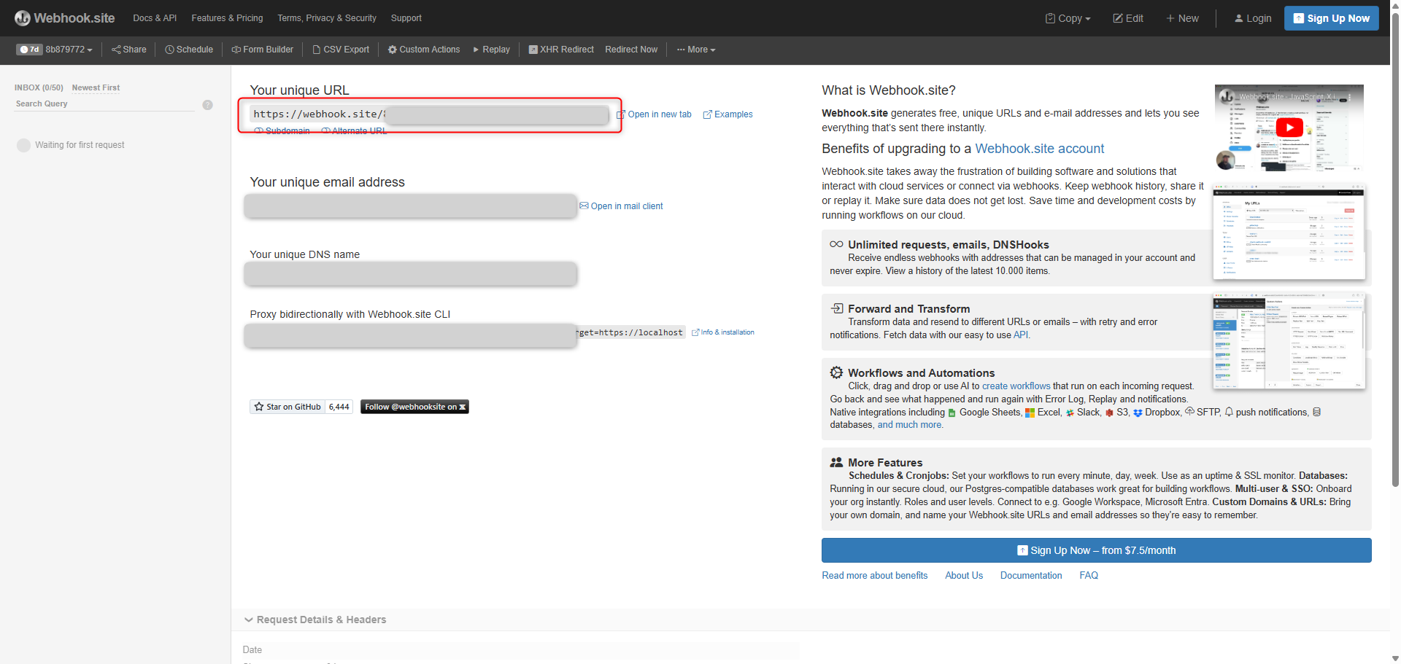1401x664 pixels.
Task: Open the Copy dropdown
Action: (1067, 17)
